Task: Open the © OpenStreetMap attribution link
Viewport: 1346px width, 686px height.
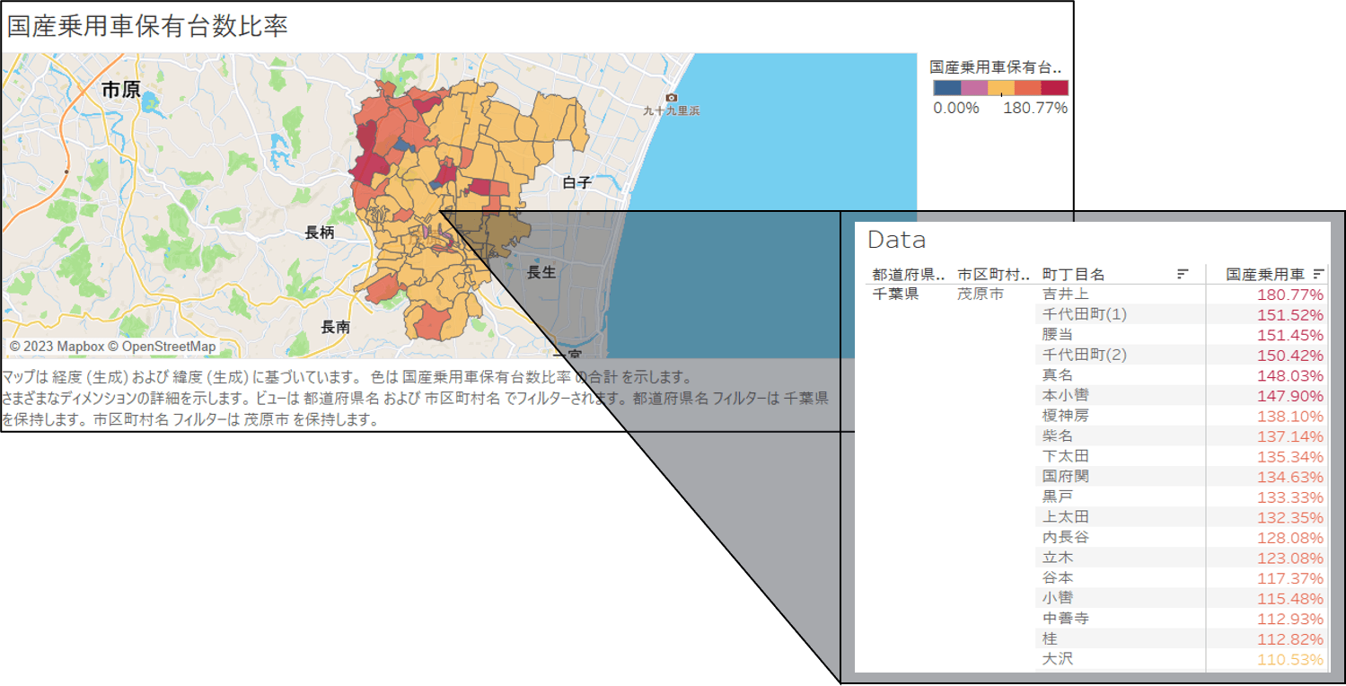Action: click(x=163, y=347)
